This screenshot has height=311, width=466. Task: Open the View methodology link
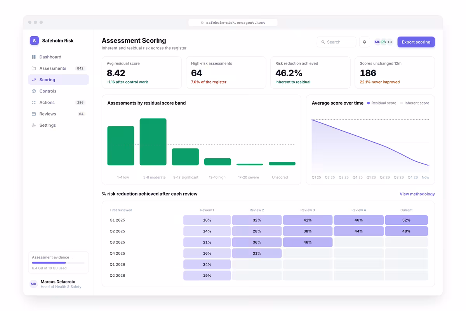(417, 194)
